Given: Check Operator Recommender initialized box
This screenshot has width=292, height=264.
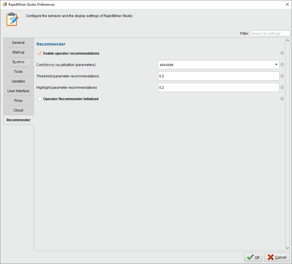Looking at the screenshot, I should 40,99.
